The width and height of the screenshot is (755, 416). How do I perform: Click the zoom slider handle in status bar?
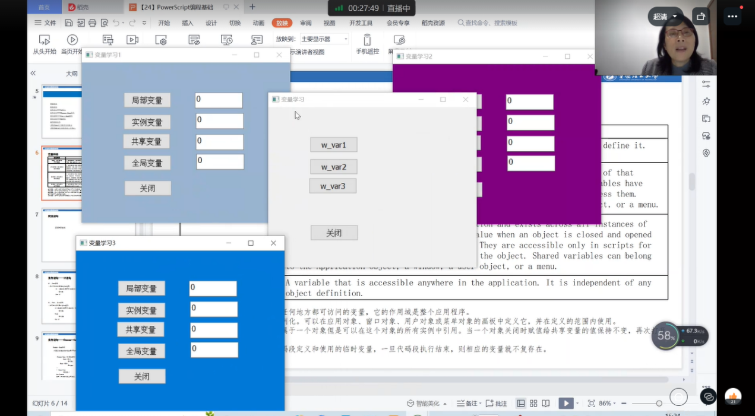pyautogui.click(x=659, y=404)
